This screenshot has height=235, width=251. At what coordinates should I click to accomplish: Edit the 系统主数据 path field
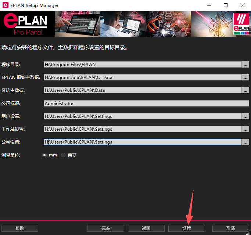[143, 90]
